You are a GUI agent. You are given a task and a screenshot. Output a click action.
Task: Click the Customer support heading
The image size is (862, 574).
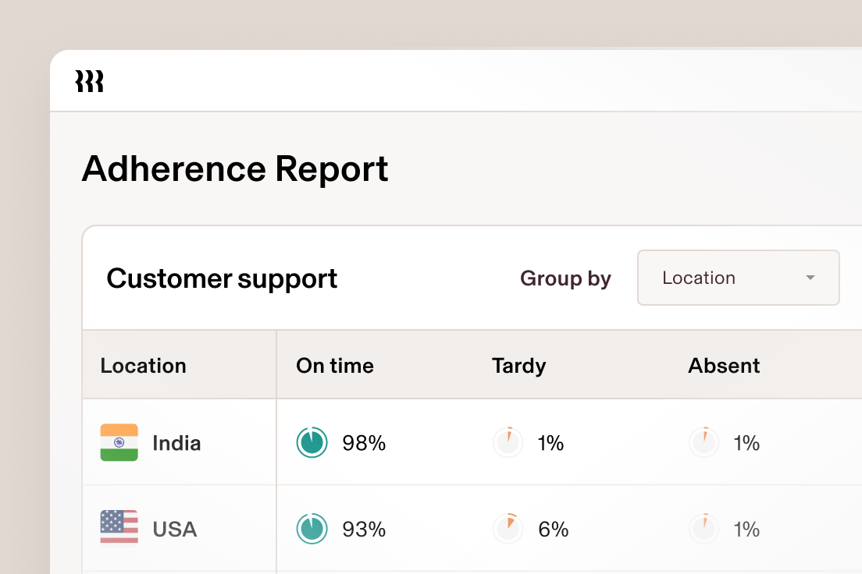tap(222, 278)
